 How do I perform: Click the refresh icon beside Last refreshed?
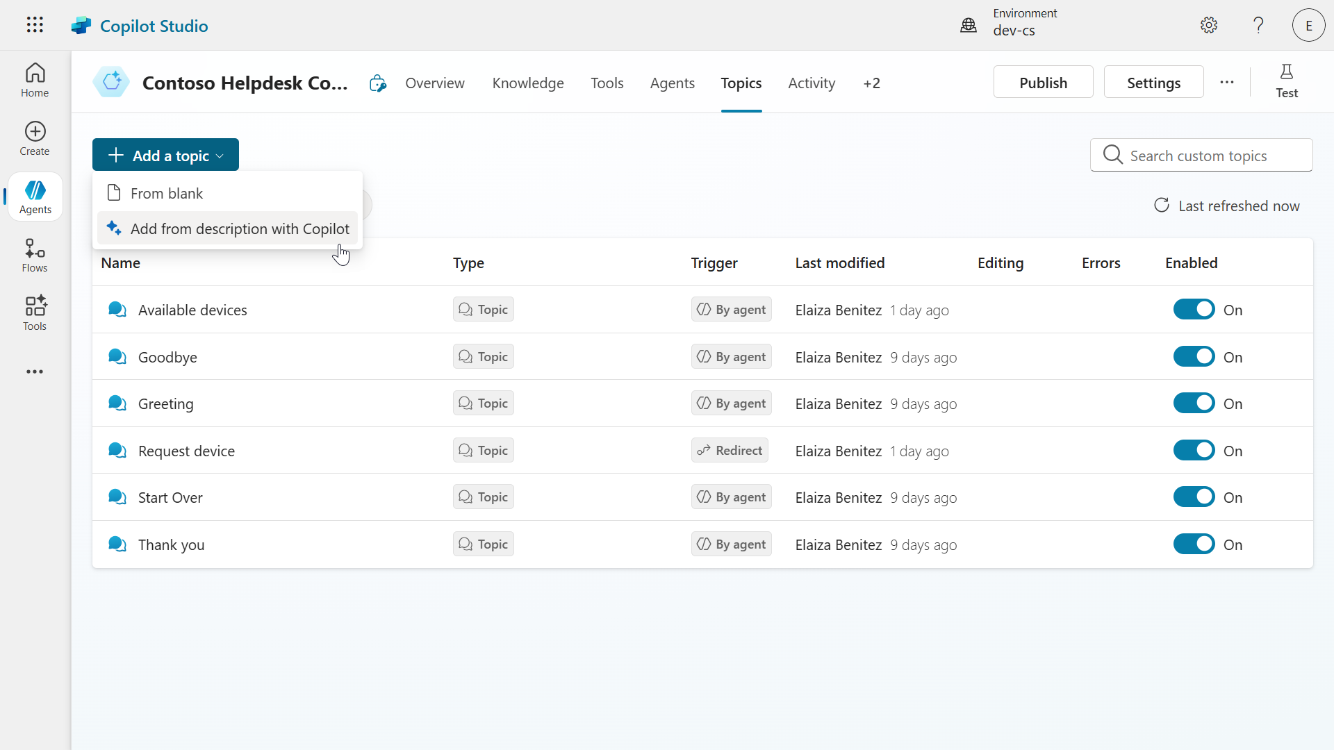point(1162,206)
